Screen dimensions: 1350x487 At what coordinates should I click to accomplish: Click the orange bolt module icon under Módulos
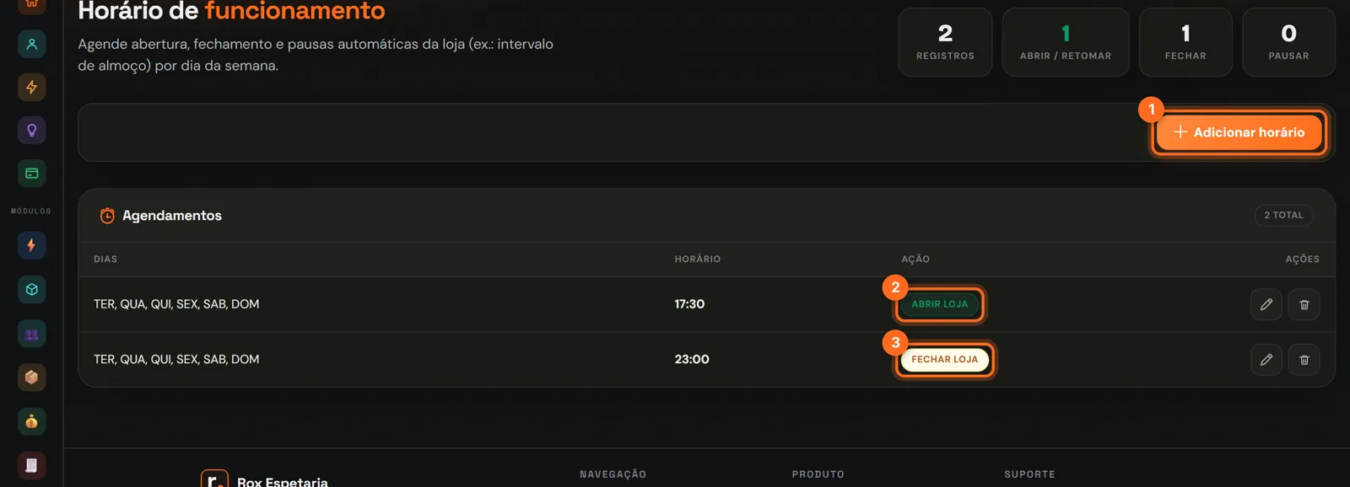[x=31, y=245]
